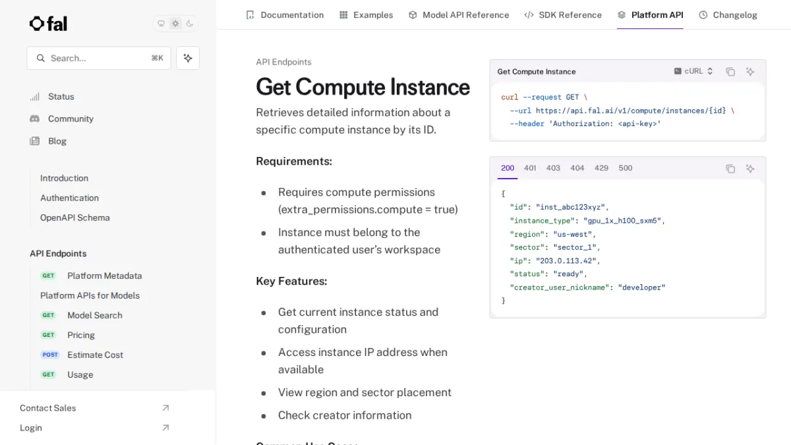Image resolution: width=791 pixels, height=445 pixels.
Task: Open the Community link
Action: point(71,119)
